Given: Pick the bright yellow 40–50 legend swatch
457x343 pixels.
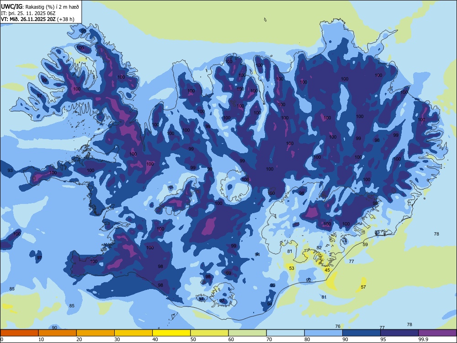Looking at the screenshot, I should click(171, 333).
